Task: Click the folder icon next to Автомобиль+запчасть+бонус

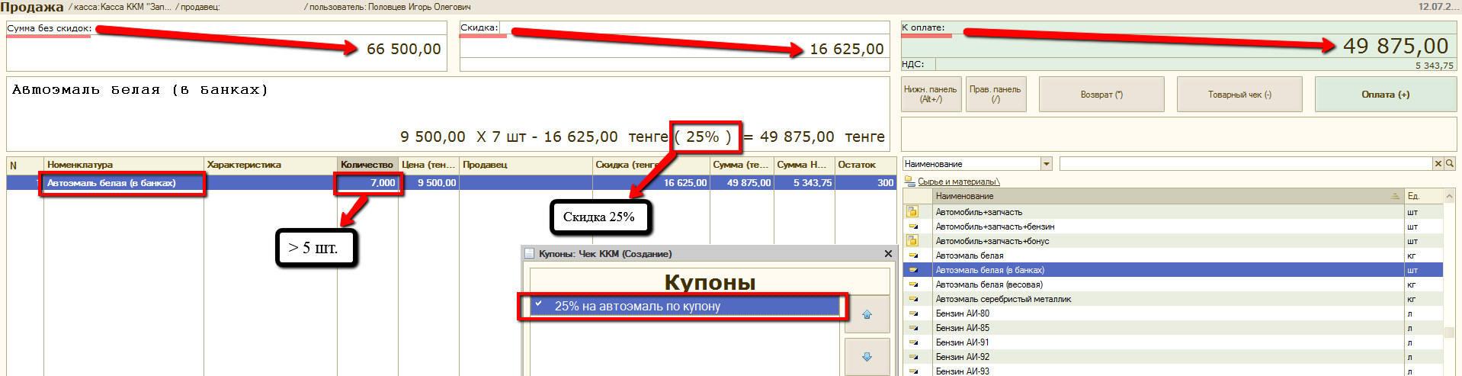Action: [912, 241]
